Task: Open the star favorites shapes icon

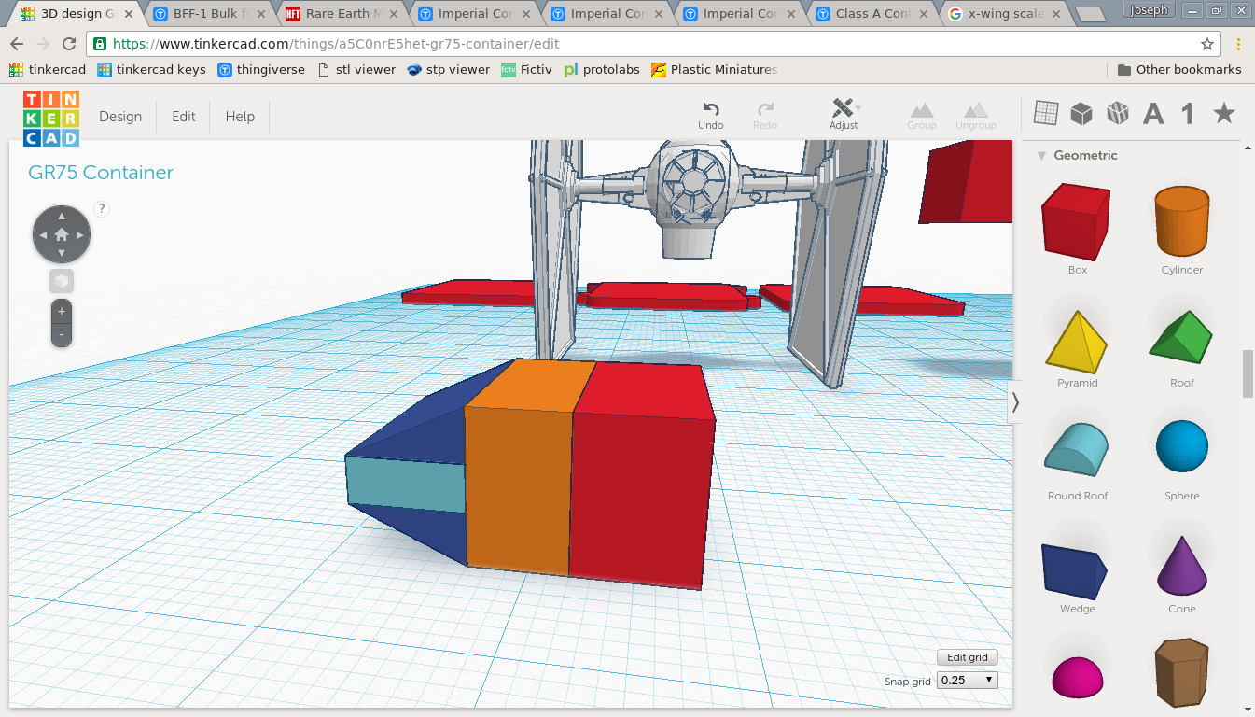Action: (x=1223, y=114)
